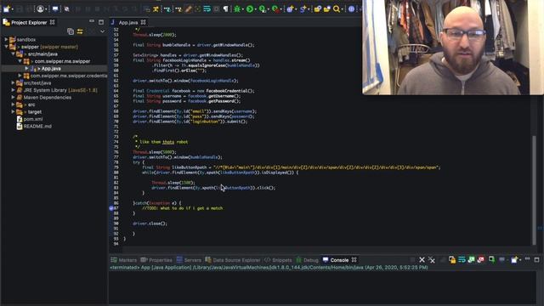Expand the sandbox project
Viewport: 544px width, 306px height.
pyautogui.click(x=6, y=40)
